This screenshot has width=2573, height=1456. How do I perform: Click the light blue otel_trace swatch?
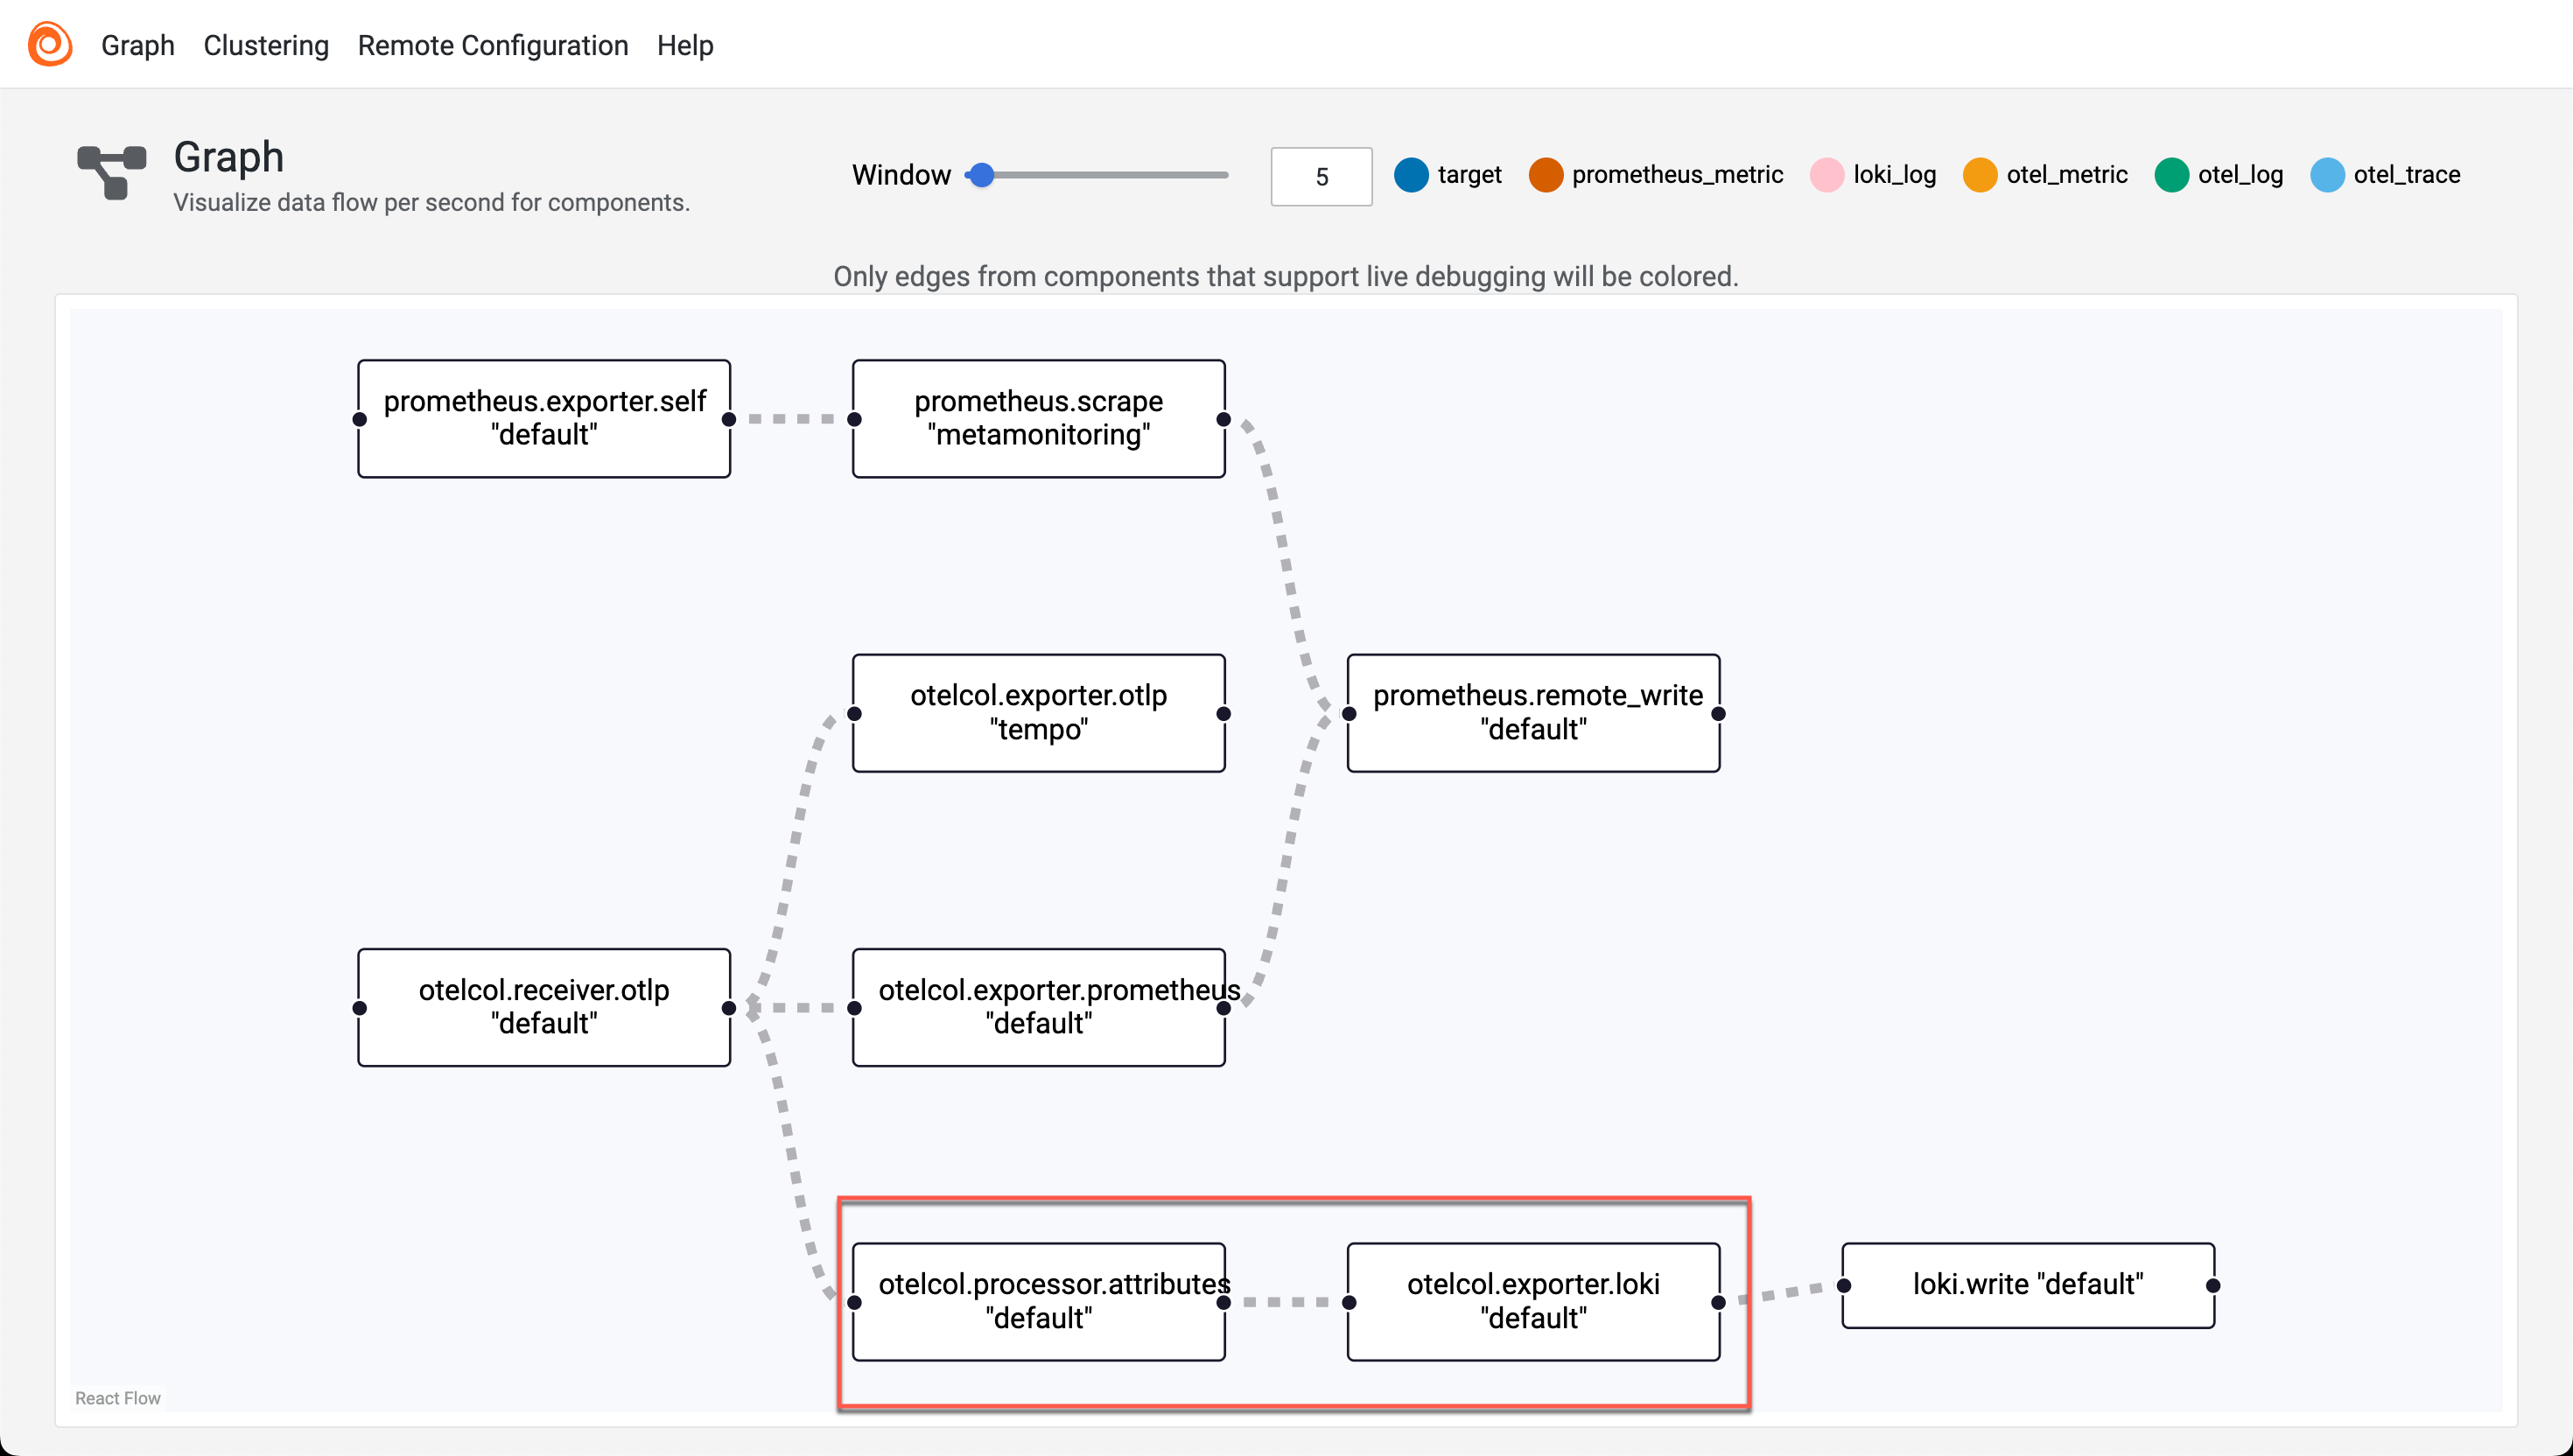coord(2327,175)
